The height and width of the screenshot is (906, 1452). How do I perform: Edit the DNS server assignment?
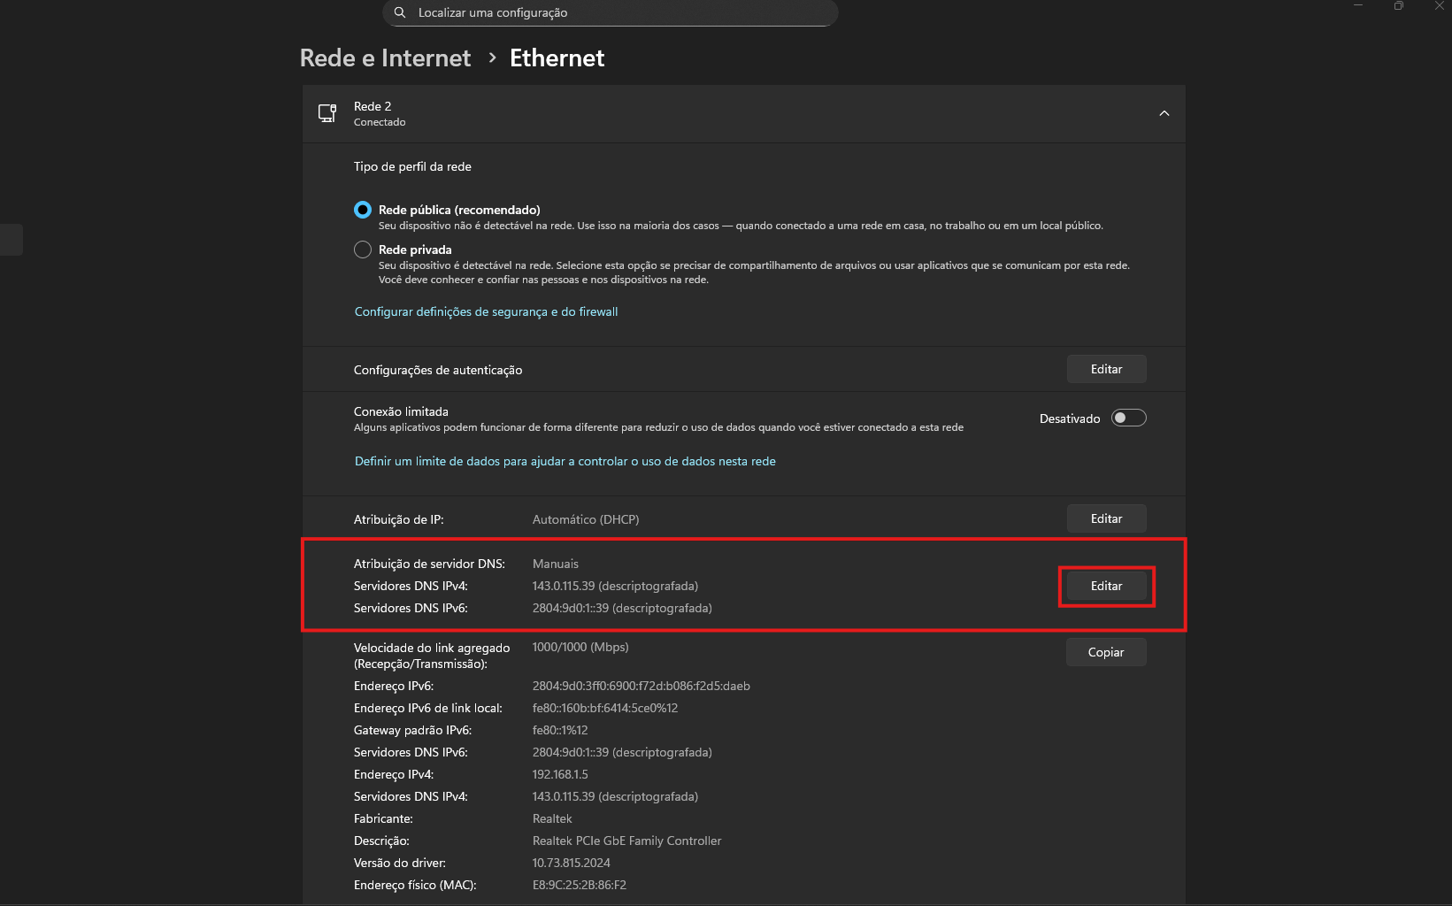tap(1106, 586)
